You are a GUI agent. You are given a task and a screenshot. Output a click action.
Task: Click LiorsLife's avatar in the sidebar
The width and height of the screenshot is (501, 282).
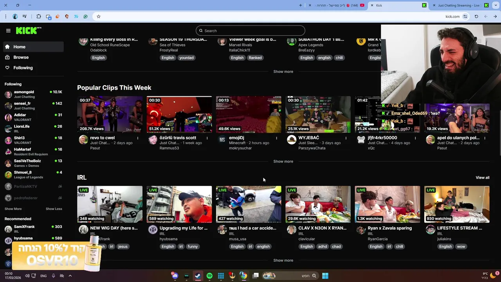pyautogui.click(x=8, y=128)
